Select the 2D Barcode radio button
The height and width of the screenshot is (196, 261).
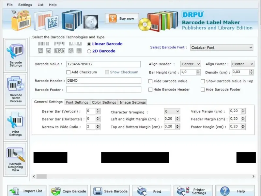[89, 51]
